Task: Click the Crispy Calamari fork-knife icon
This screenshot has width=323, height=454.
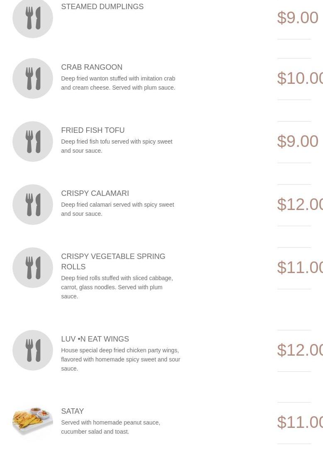Action: click(33, 205)
